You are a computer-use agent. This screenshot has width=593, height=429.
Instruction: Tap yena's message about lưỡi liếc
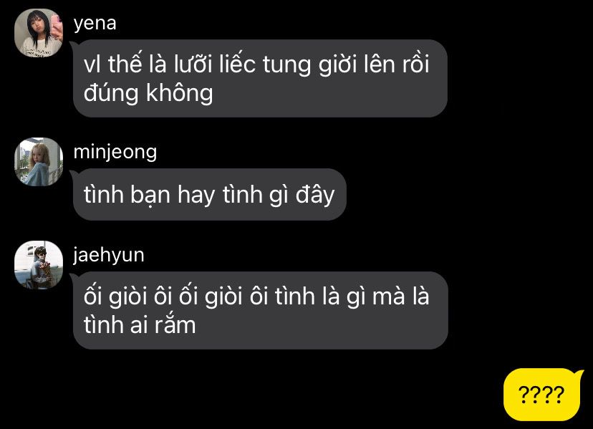(x=260, y=78)
